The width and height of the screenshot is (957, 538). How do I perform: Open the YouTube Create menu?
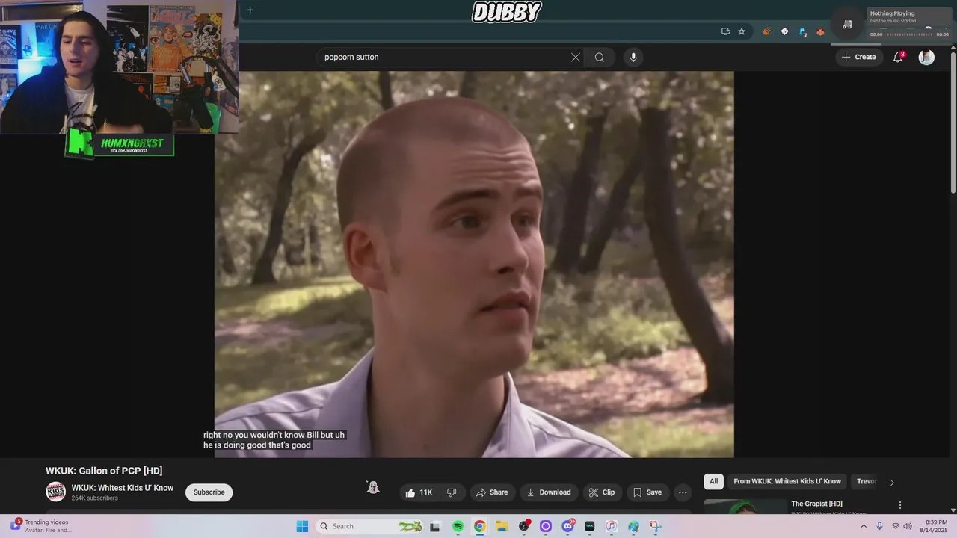coord(858,57)
